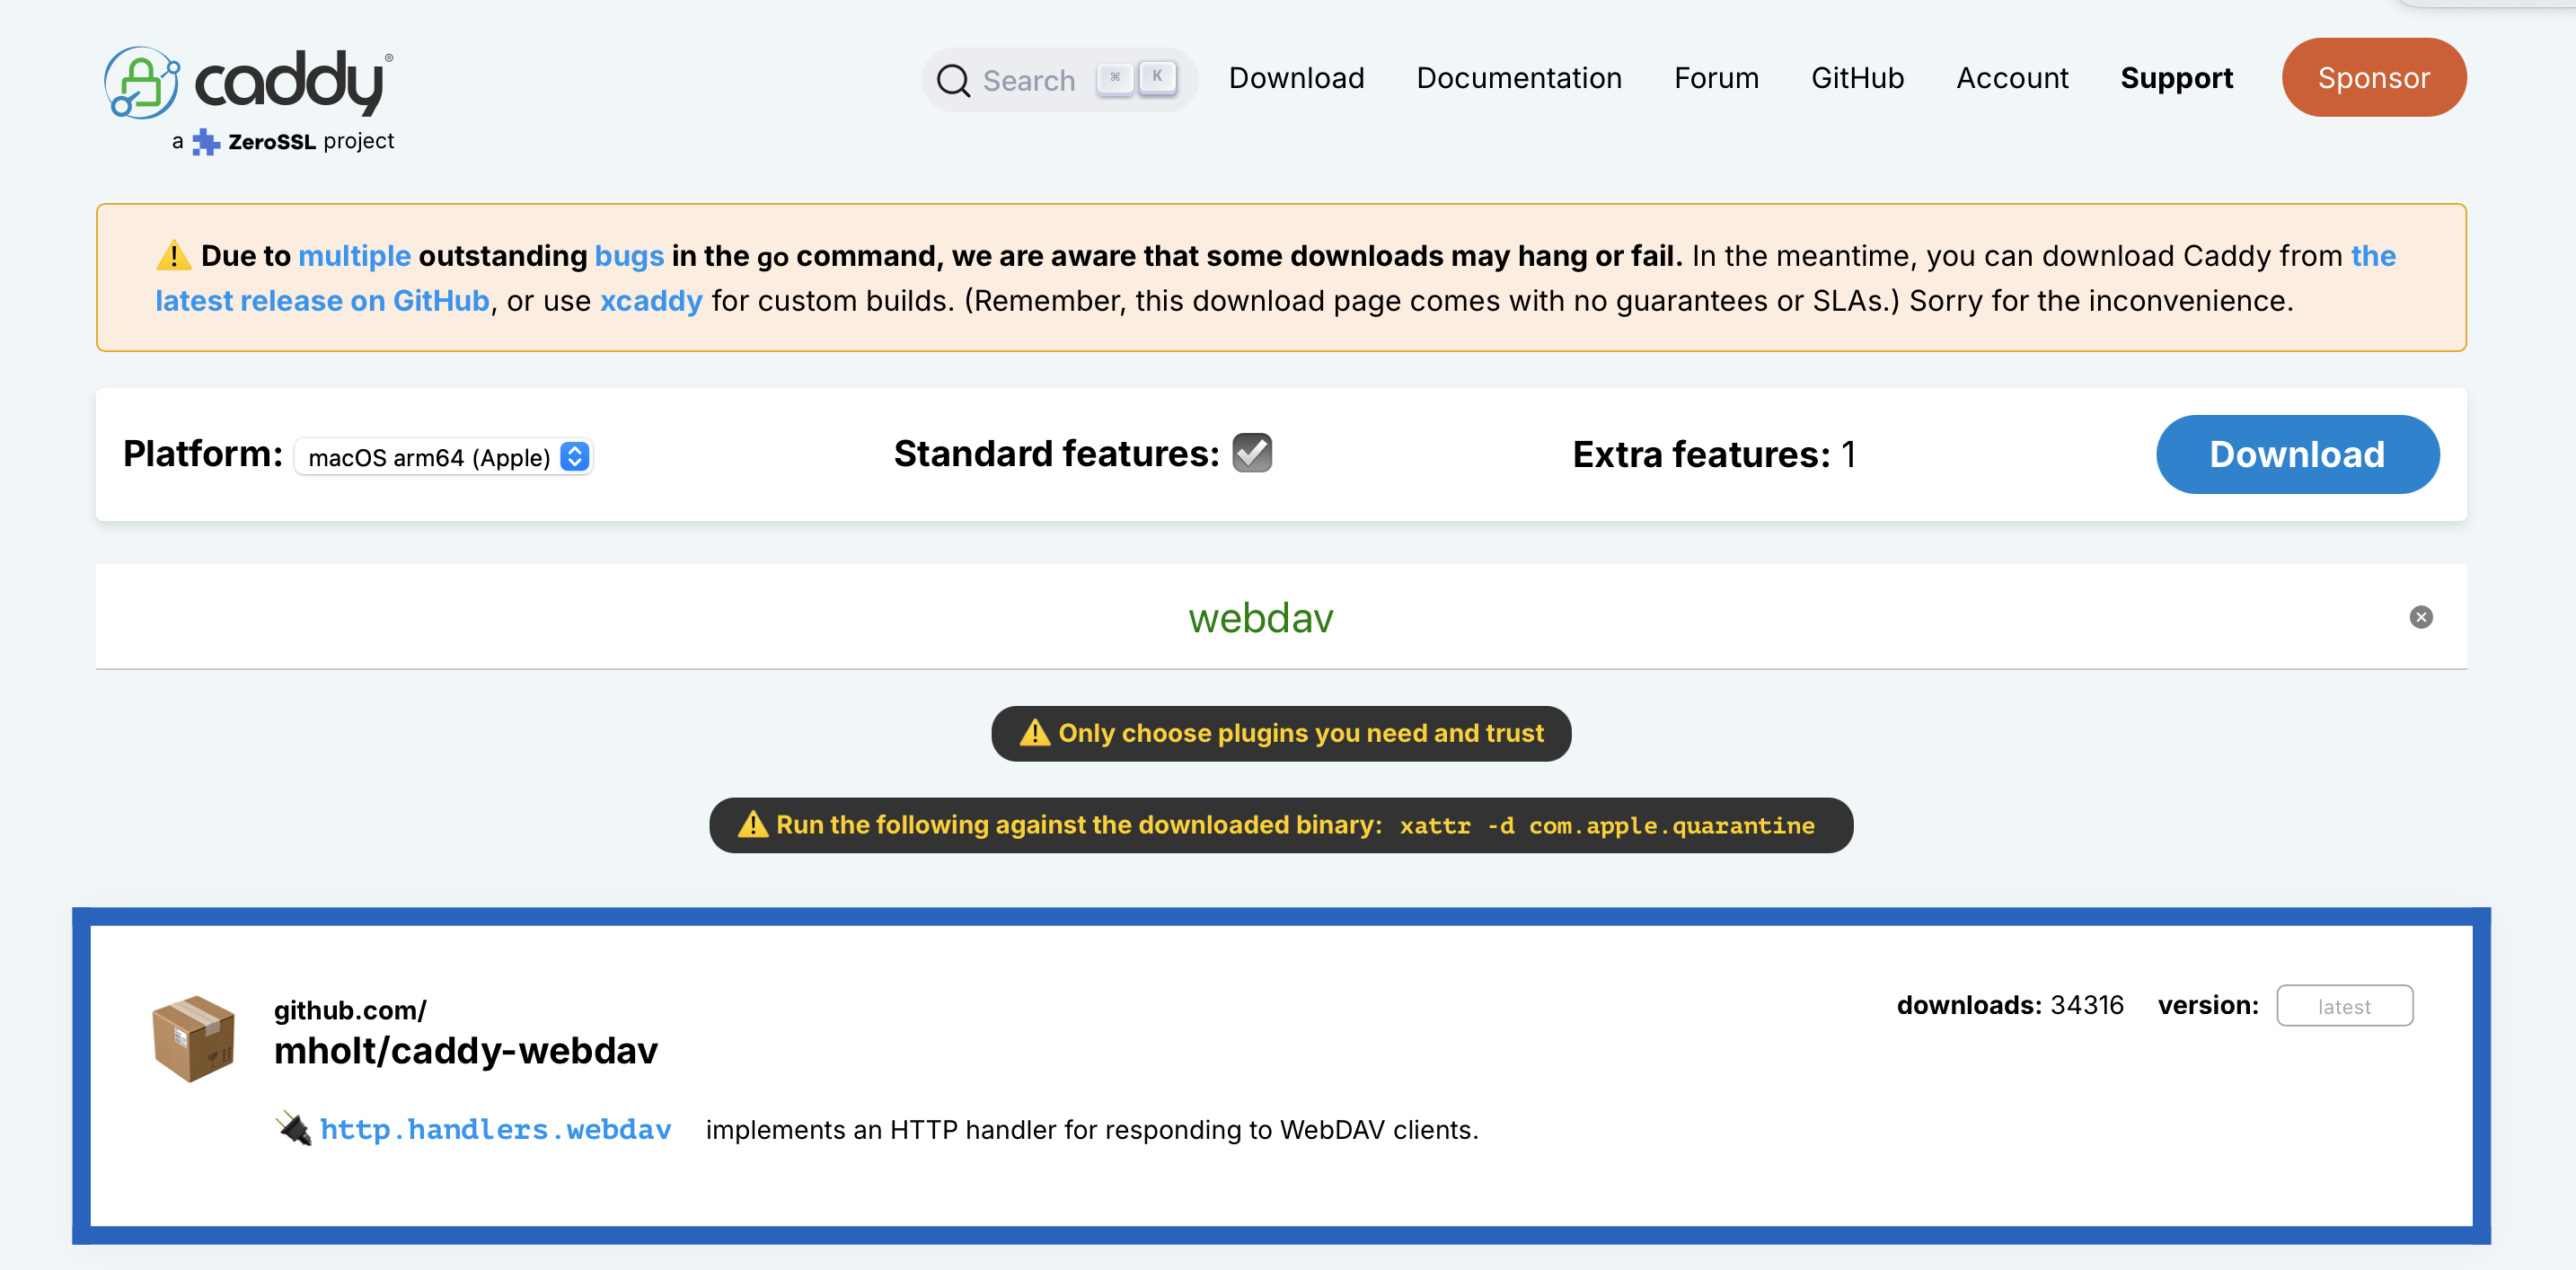
Task: Go to the Forum navigation item
Action: pyautogui.click(x=1716, y=78)
